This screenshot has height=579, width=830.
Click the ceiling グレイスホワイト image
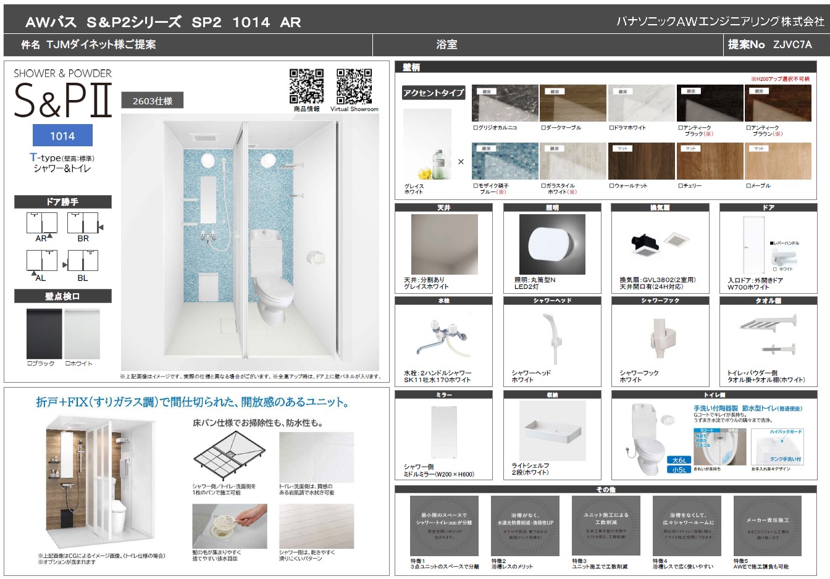pyautogui.click(x=445, y=244)
